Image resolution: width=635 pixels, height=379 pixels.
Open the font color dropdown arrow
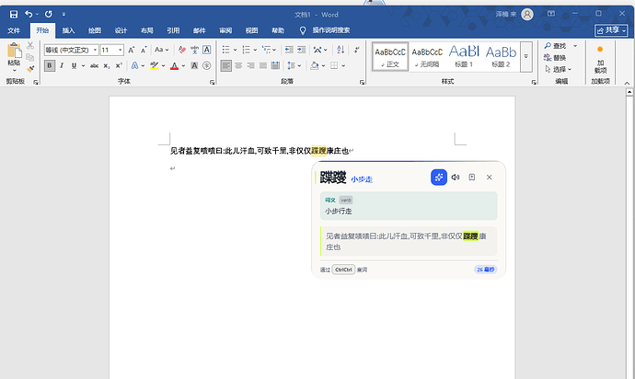[183, 65]
